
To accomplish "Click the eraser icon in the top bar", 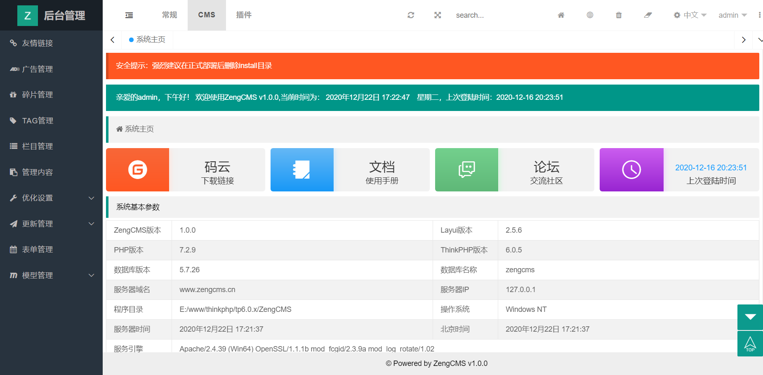I will coord(648,15).
